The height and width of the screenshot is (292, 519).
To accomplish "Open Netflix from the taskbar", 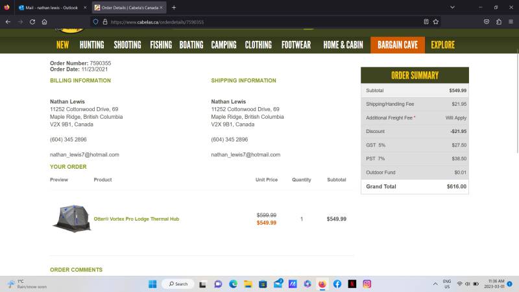I will [x=352, y=284].
